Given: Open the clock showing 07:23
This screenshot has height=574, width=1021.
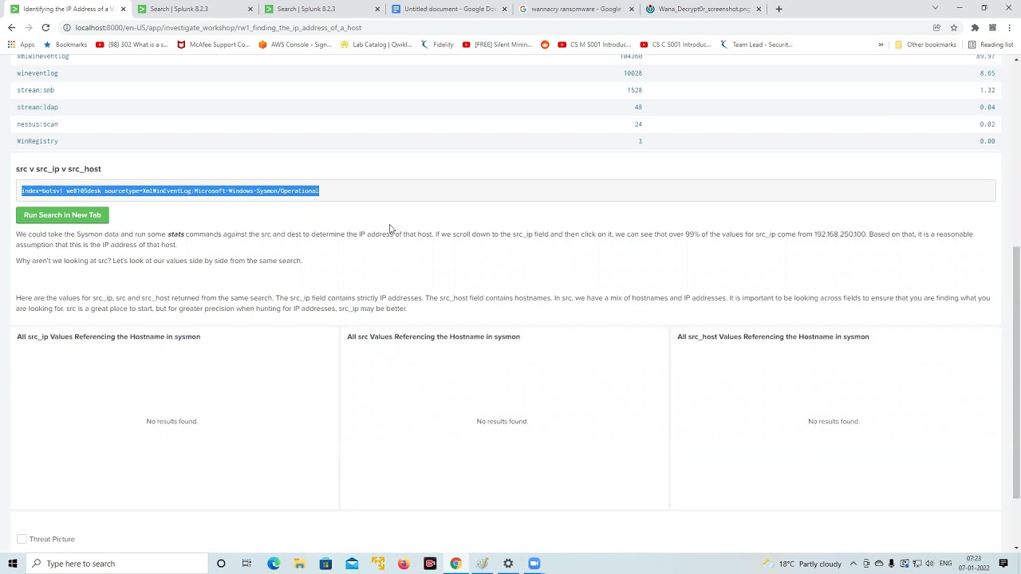Looking at the screenshot, I should [974, 564].
